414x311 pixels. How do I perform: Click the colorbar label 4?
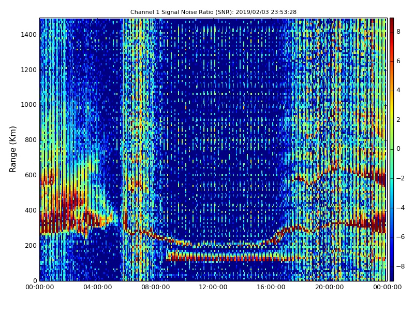[398, 90]
